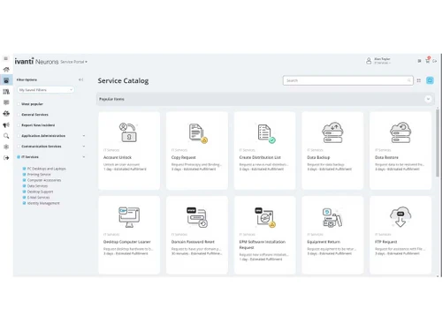Click the Popular Items section label
442x331 pixels.
pyautogui.click(x=111, y=99)
